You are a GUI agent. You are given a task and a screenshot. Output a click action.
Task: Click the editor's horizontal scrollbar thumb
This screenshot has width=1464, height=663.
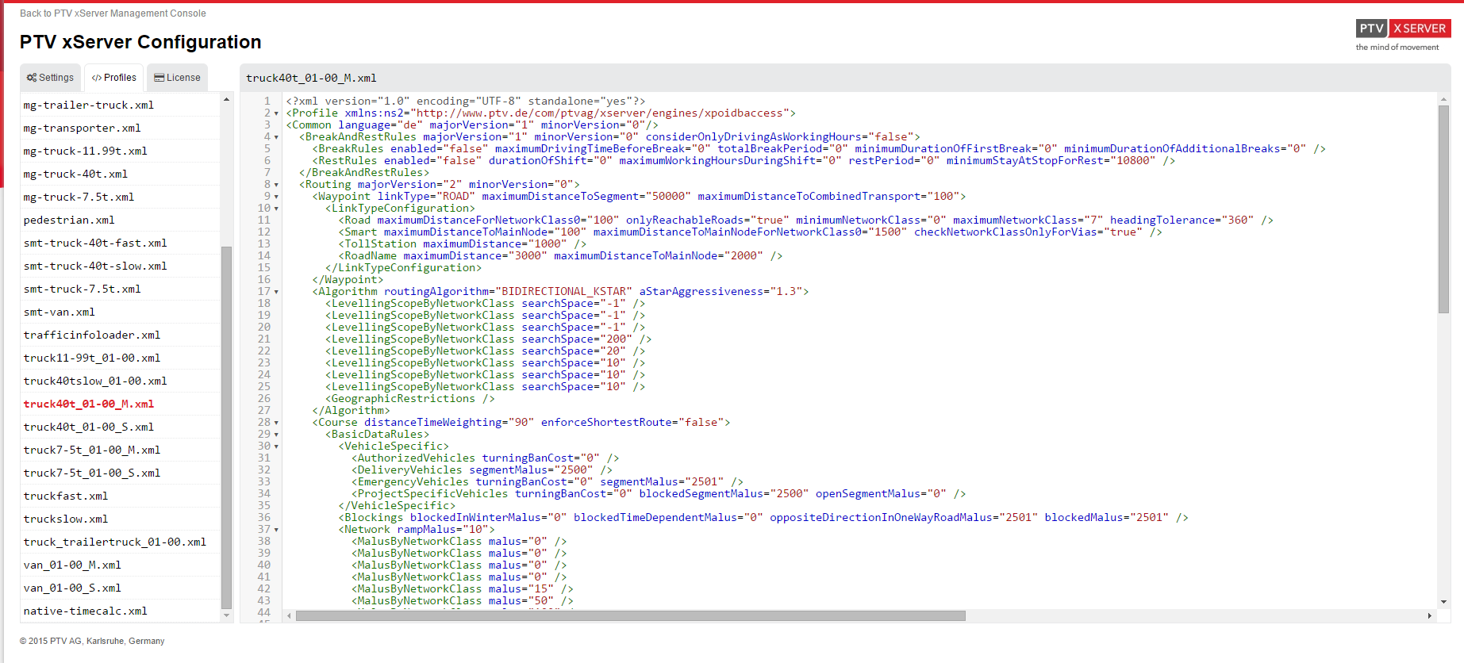630,616
